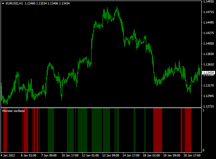Viewport: 216px width, 159px height.
Task: Click price scale value 1.14935
Action: click(209, 2)
